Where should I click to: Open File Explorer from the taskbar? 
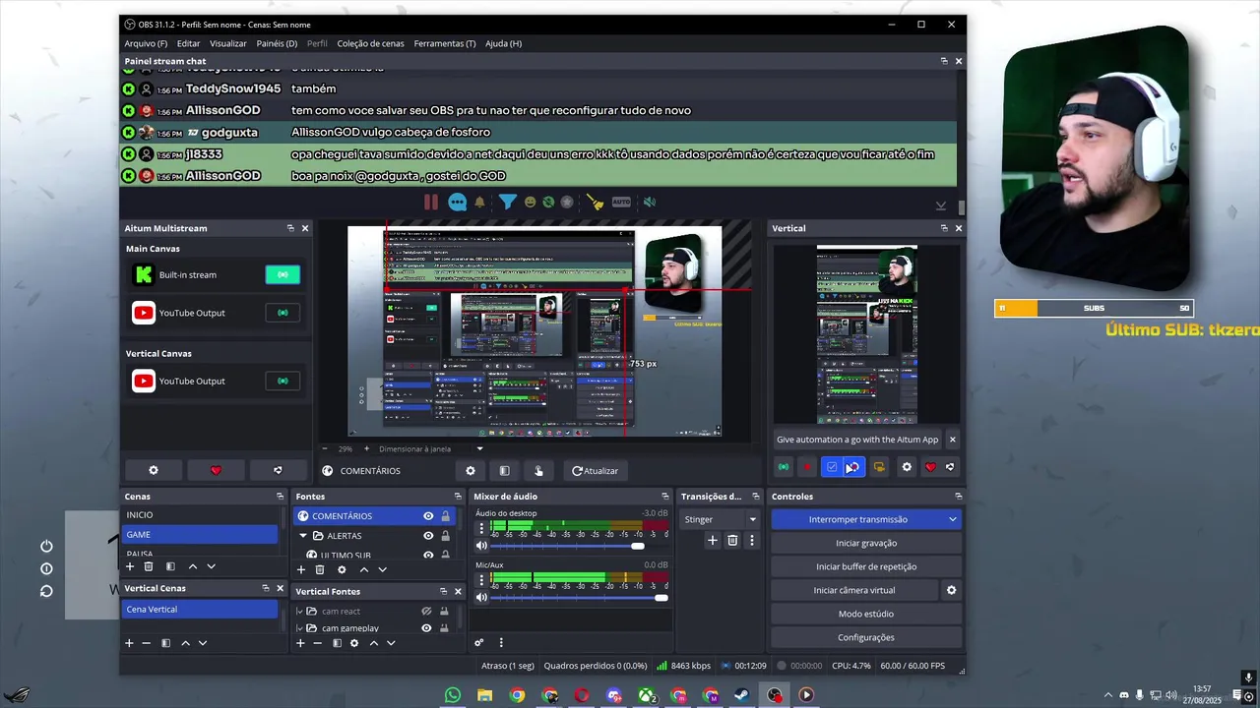484,695
